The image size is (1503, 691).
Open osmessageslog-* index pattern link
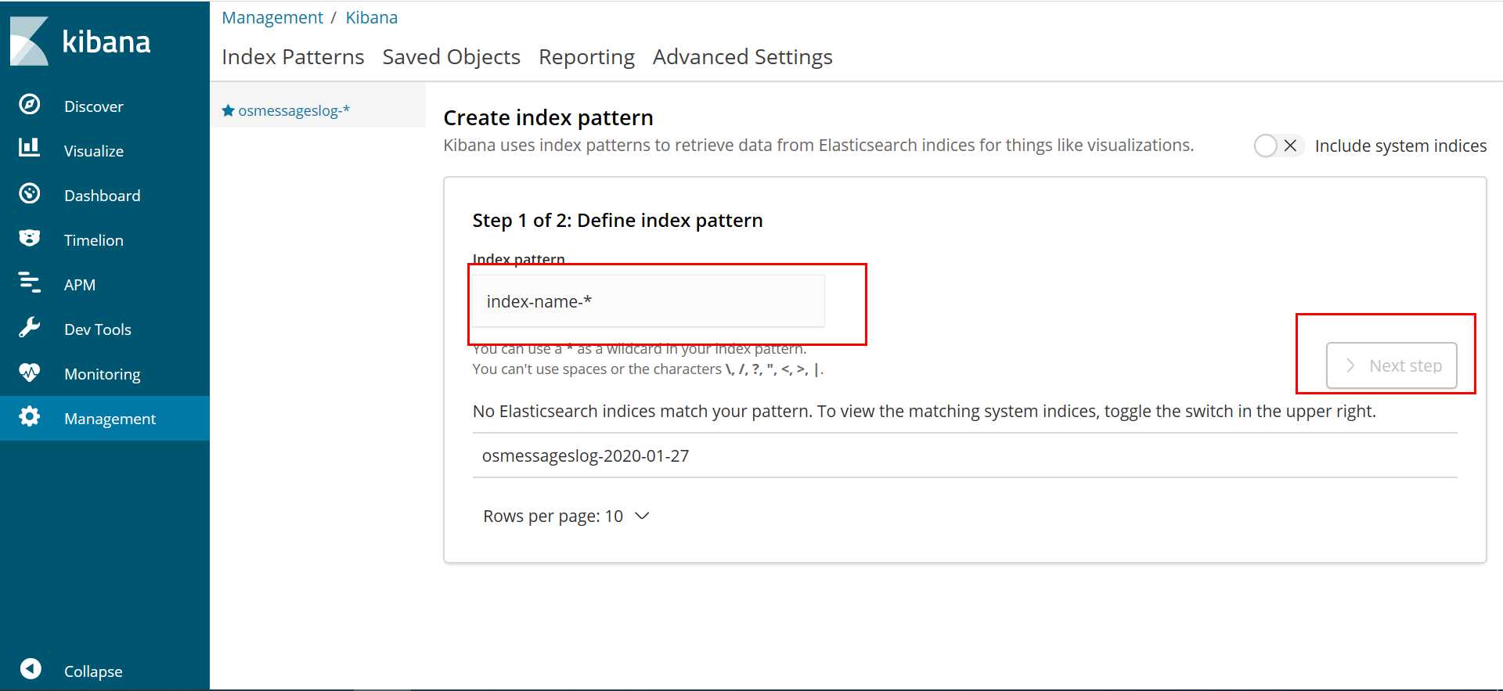point(294,110)
